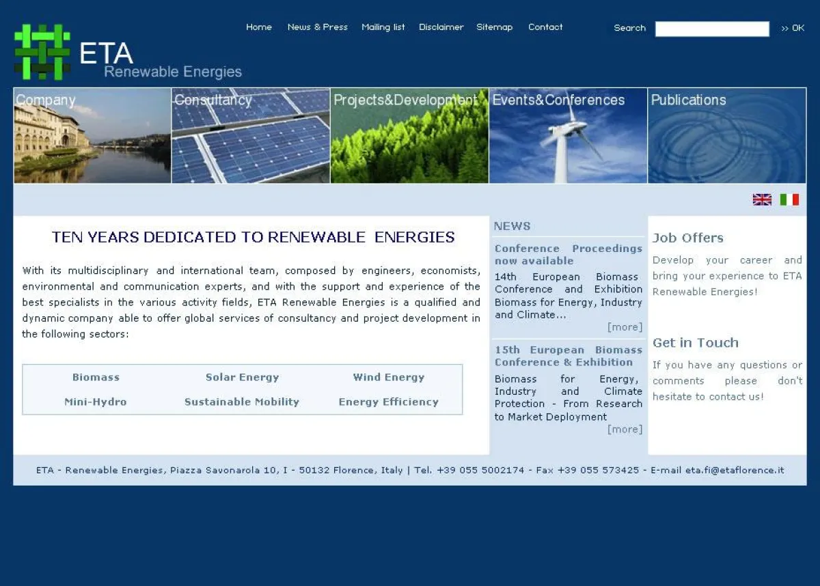This screenshot has height=586, width=820.
Task: Click the ">> OK" search submit button
Action: 793,29
